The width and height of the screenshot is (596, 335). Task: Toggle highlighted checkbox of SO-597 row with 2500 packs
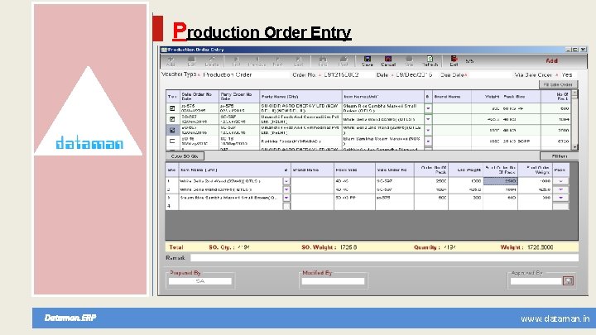pos(172,130)
